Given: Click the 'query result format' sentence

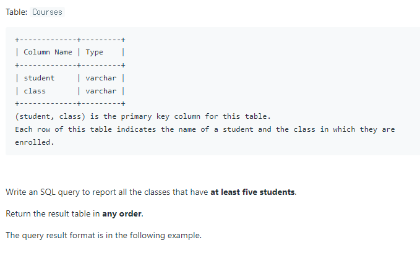Looking at the screenshot, I should 103,235.
